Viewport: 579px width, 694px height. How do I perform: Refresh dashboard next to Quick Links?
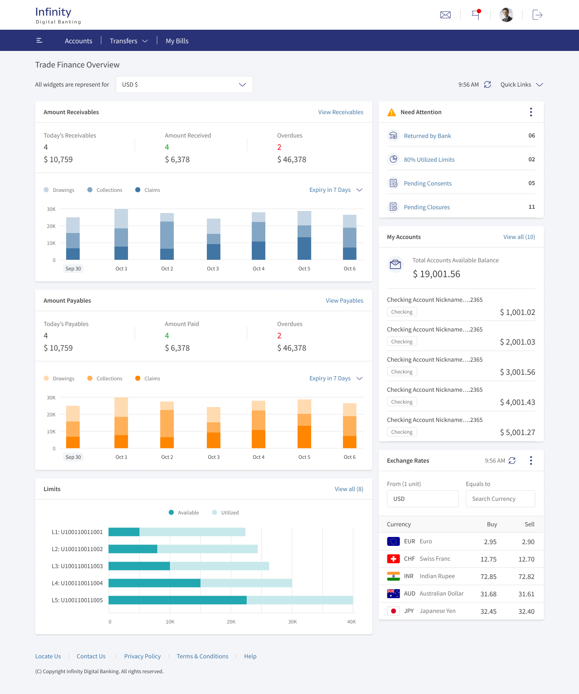(x=487, y=84)
